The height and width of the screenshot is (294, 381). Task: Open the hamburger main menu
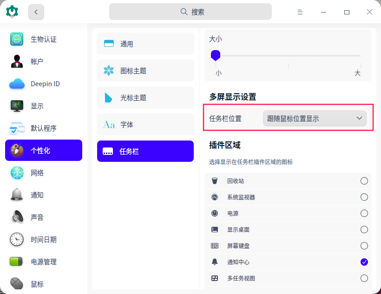300,12
